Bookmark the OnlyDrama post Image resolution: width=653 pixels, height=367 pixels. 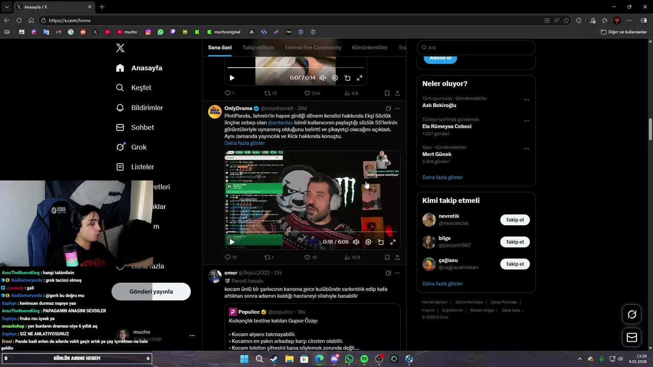click(387, 257)
